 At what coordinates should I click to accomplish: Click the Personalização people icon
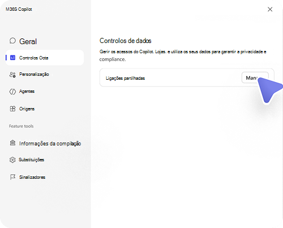[x=12, y=75]
